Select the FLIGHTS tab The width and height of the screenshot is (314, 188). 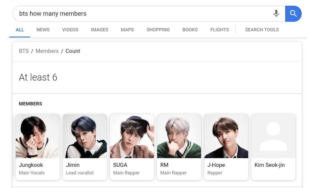[219, 30]
